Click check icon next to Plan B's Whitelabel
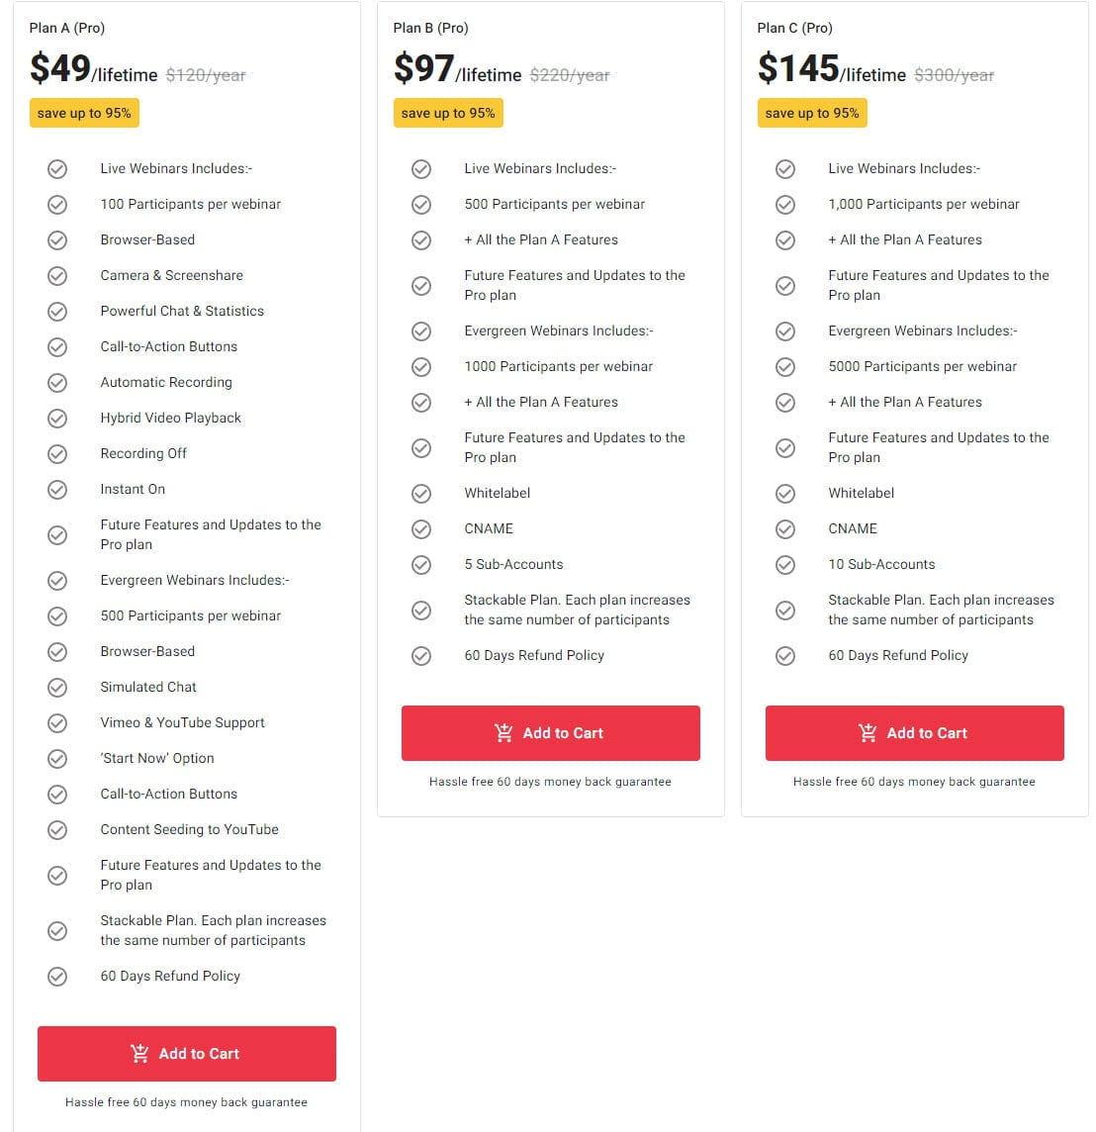This screenshot has height=1132, width=1096. click(421, 494)
